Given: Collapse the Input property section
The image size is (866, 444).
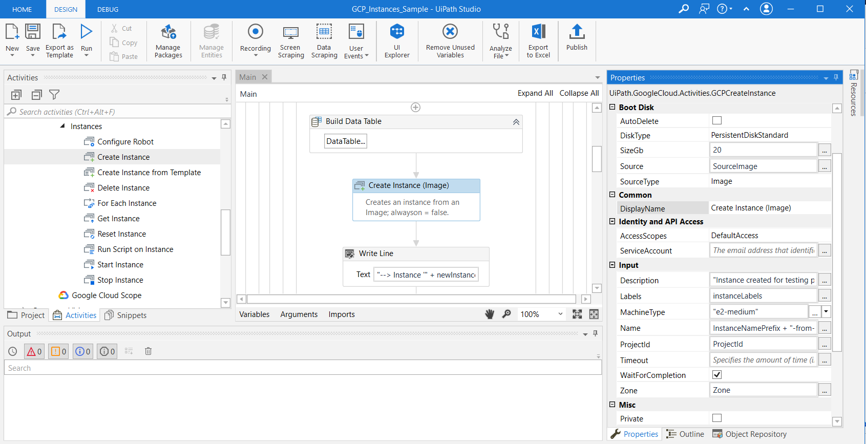Looking at the screenshot, I should point(612,265).
